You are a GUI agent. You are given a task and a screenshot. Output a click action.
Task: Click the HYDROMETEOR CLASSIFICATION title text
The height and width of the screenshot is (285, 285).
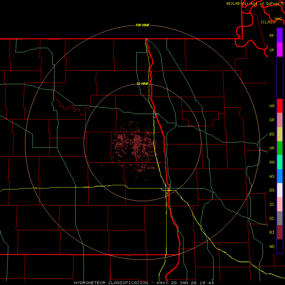111,283
